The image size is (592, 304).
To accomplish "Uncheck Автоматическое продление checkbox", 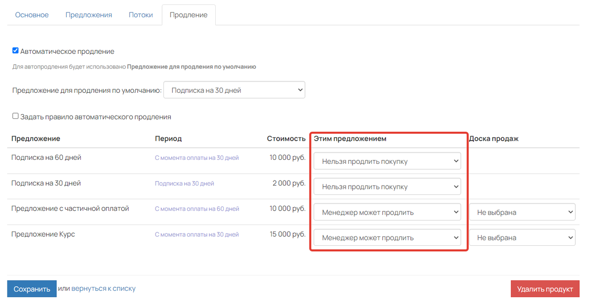I will pyautogui.click(x=15, y=50).
